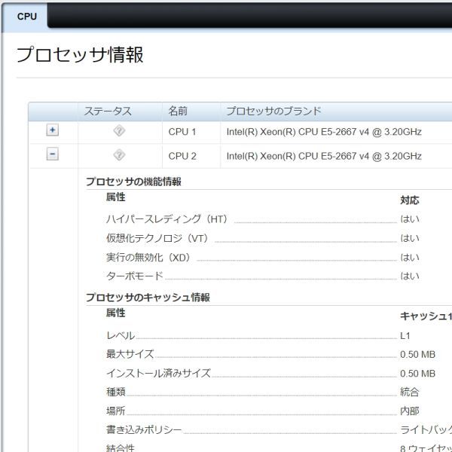Image resolution: width=452 pixels, height=452 pixels.
Task: Click the はい value for ターボモード
Action: 410,276
